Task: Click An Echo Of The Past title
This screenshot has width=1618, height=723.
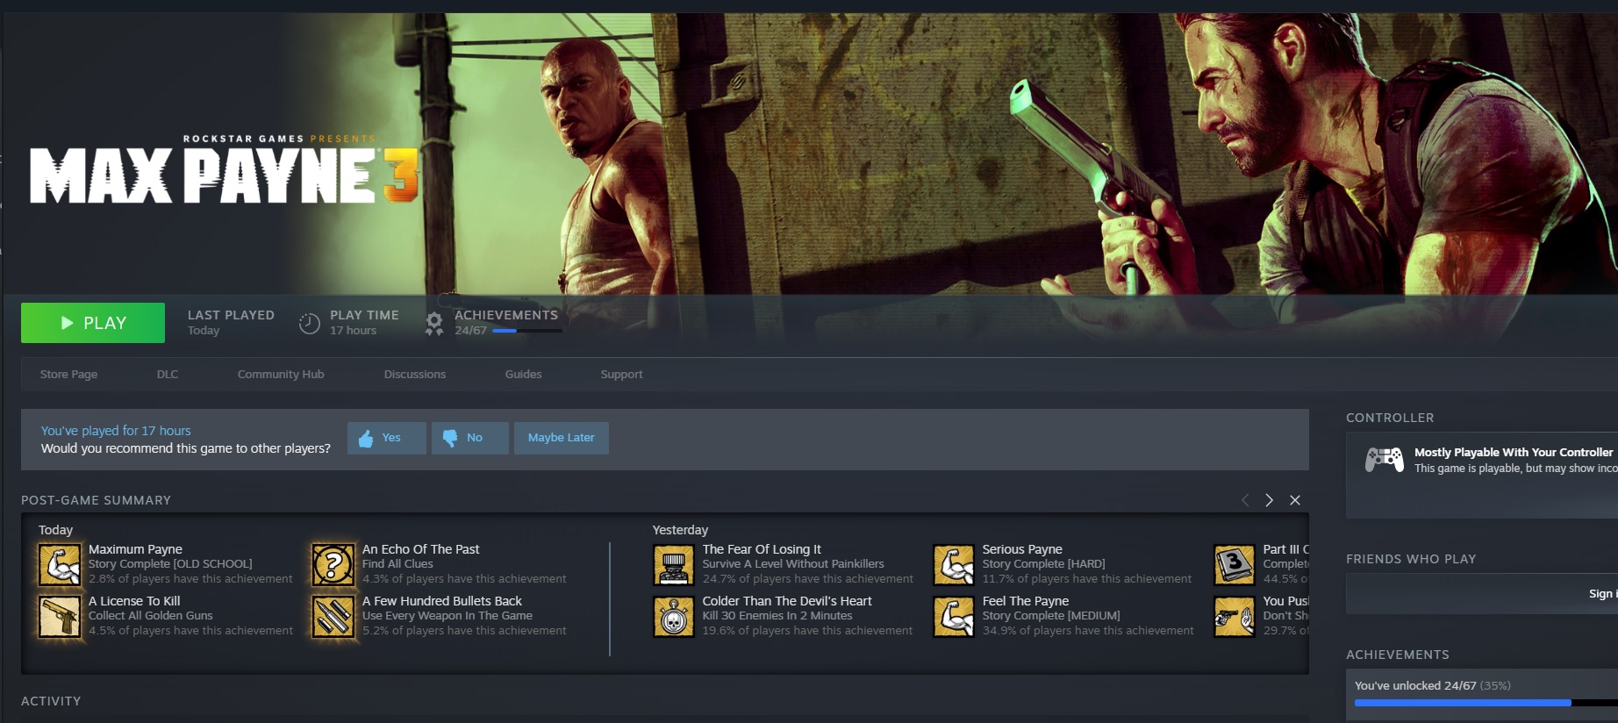Action: tap(421, 549)
